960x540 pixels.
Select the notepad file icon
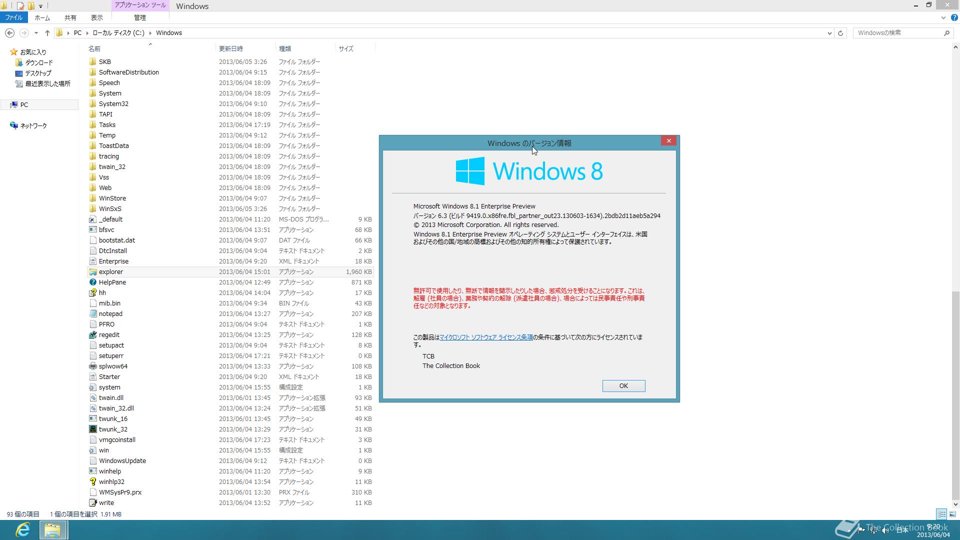[x=92, y=314]
